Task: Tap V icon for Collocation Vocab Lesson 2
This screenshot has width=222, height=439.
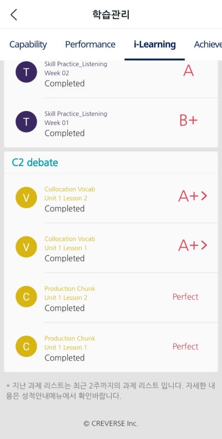Action: (x=26, y=198)
